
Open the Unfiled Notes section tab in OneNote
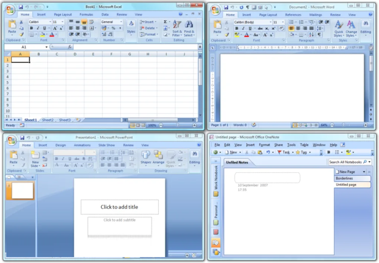(237, 163)
